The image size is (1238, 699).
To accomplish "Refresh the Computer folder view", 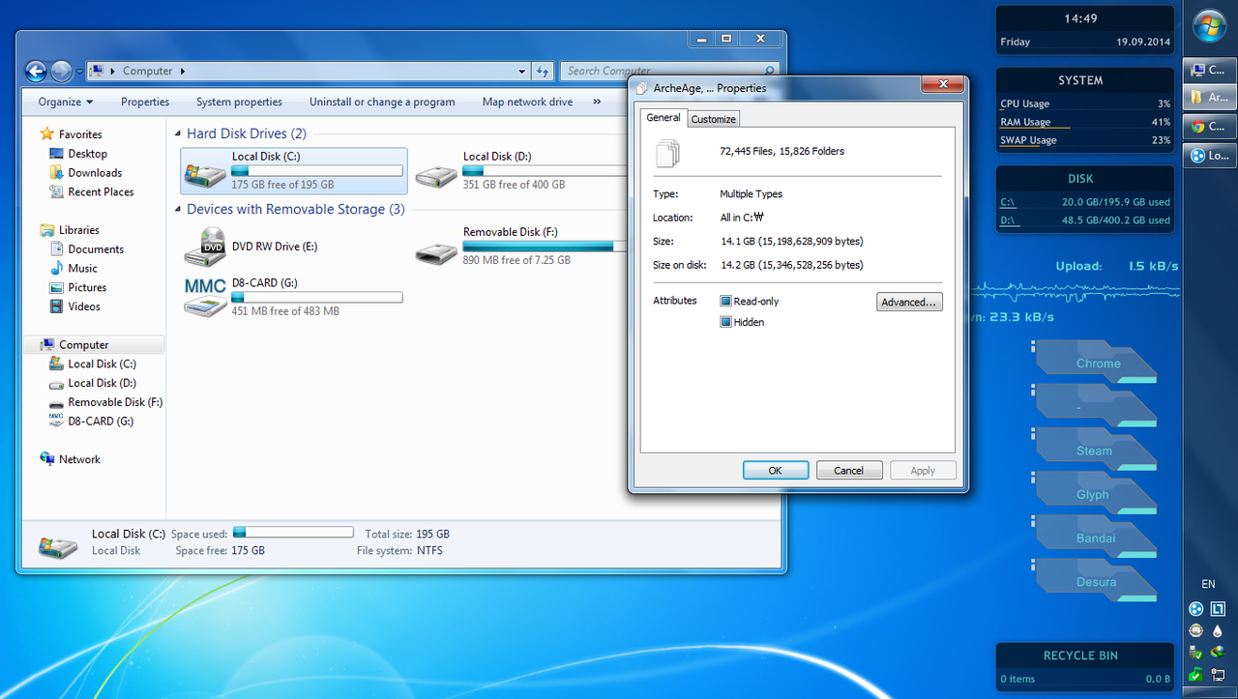I will coord(543,71).
